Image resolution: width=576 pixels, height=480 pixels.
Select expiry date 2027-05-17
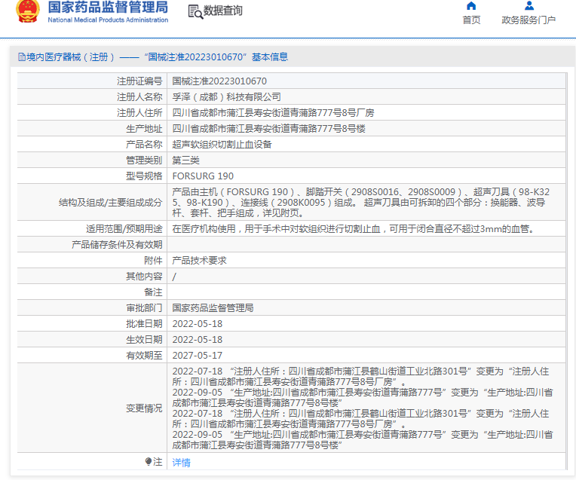(198, 355)
